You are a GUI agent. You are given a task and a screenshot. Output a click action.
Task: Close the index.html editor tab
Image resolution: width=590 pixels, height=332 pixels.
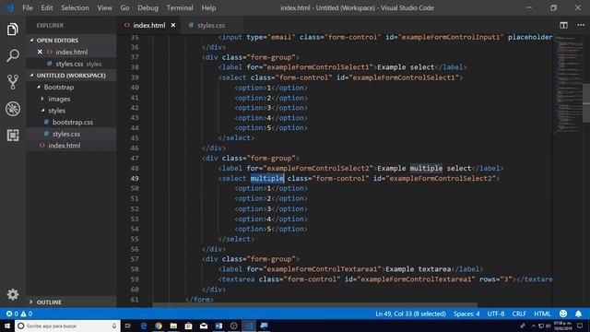(x=173, y=25)
